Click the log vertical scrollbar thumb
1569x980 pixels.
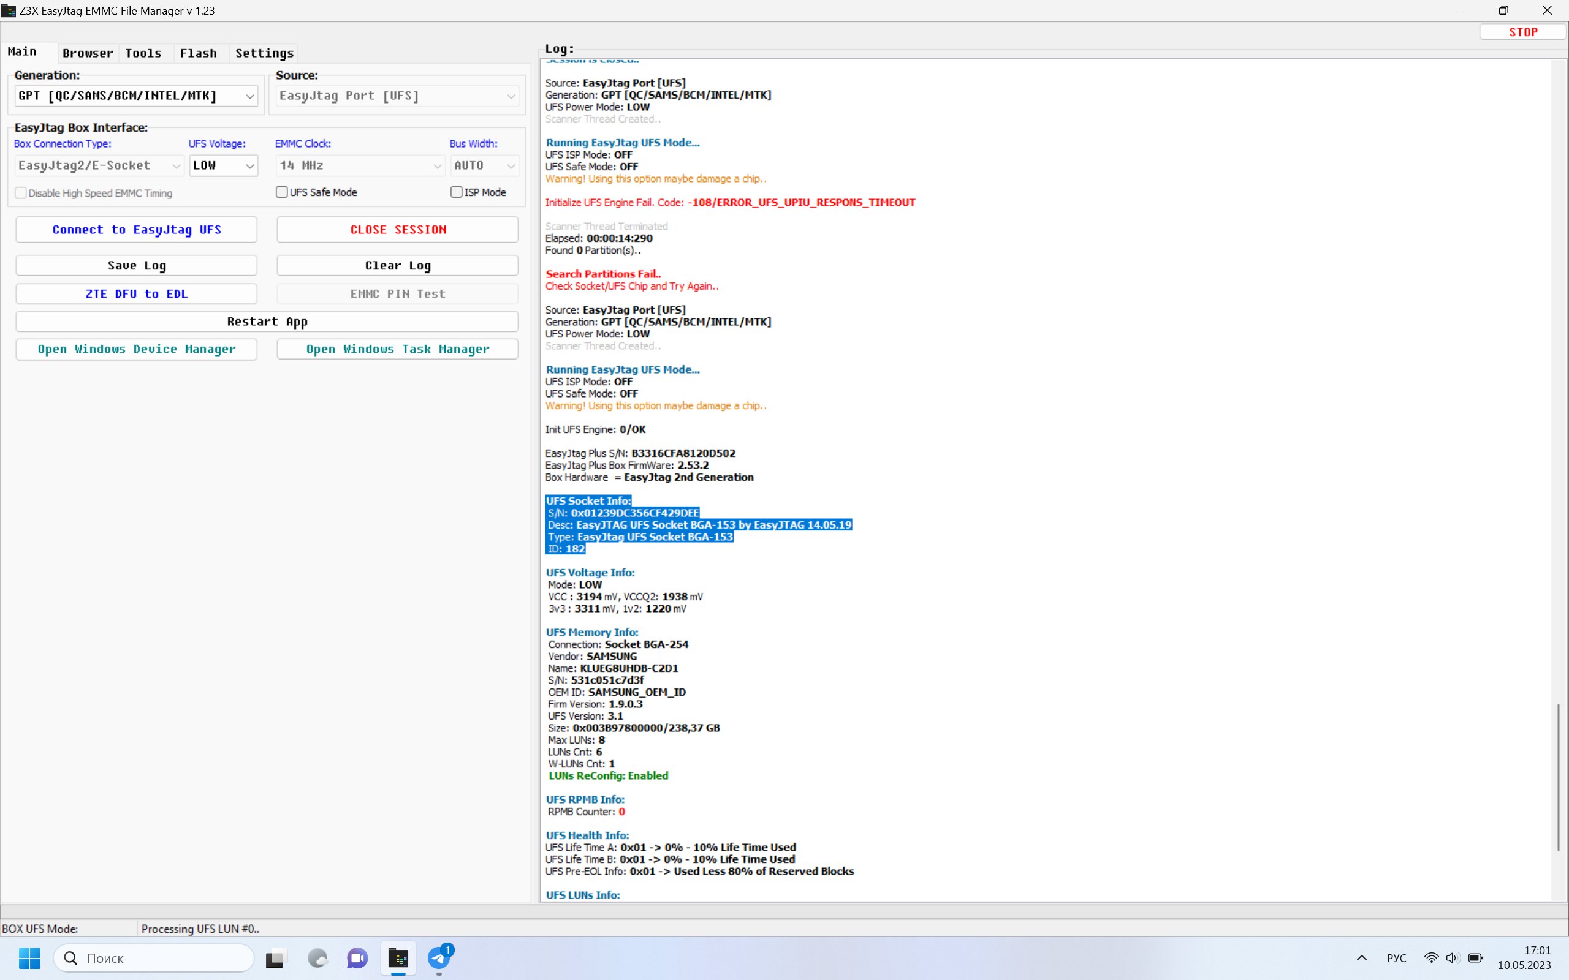pyautogui.click(x=1559, y=777)
